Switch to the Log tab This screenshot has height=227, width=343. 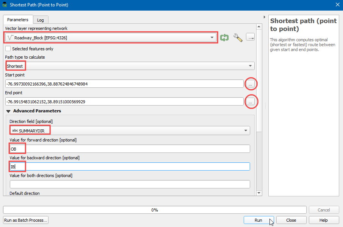pyautogui.click(x=40, y=20)
